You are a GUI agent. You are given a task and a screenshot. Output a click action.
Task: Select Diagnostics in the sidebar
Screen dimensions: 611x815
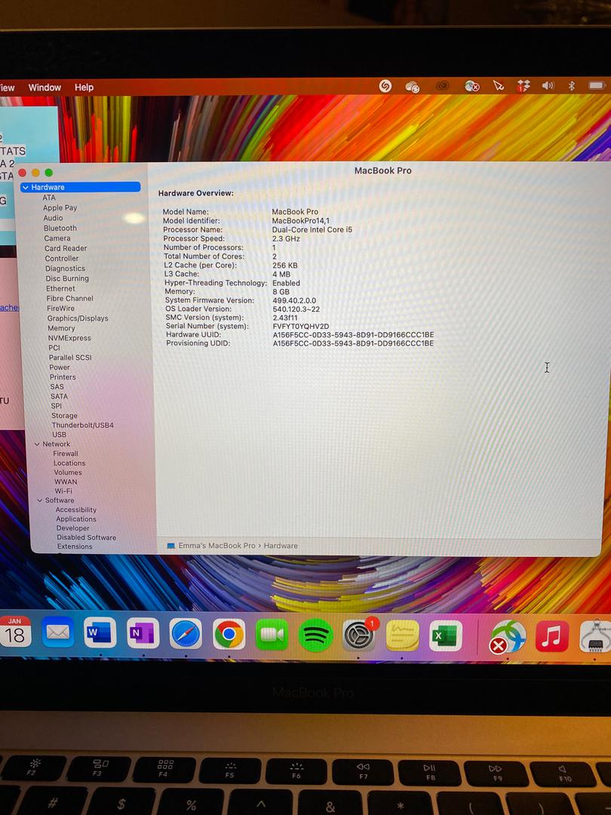pos(65,268)
